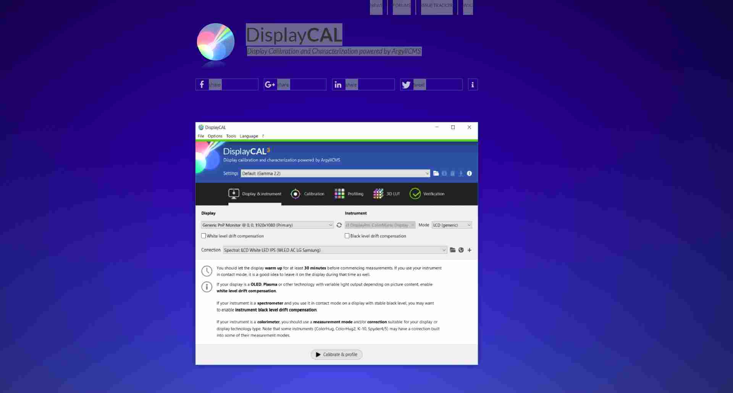733x393 pixels.
Task: Maximize the DisplayCAL window
Action: [453, 127]
